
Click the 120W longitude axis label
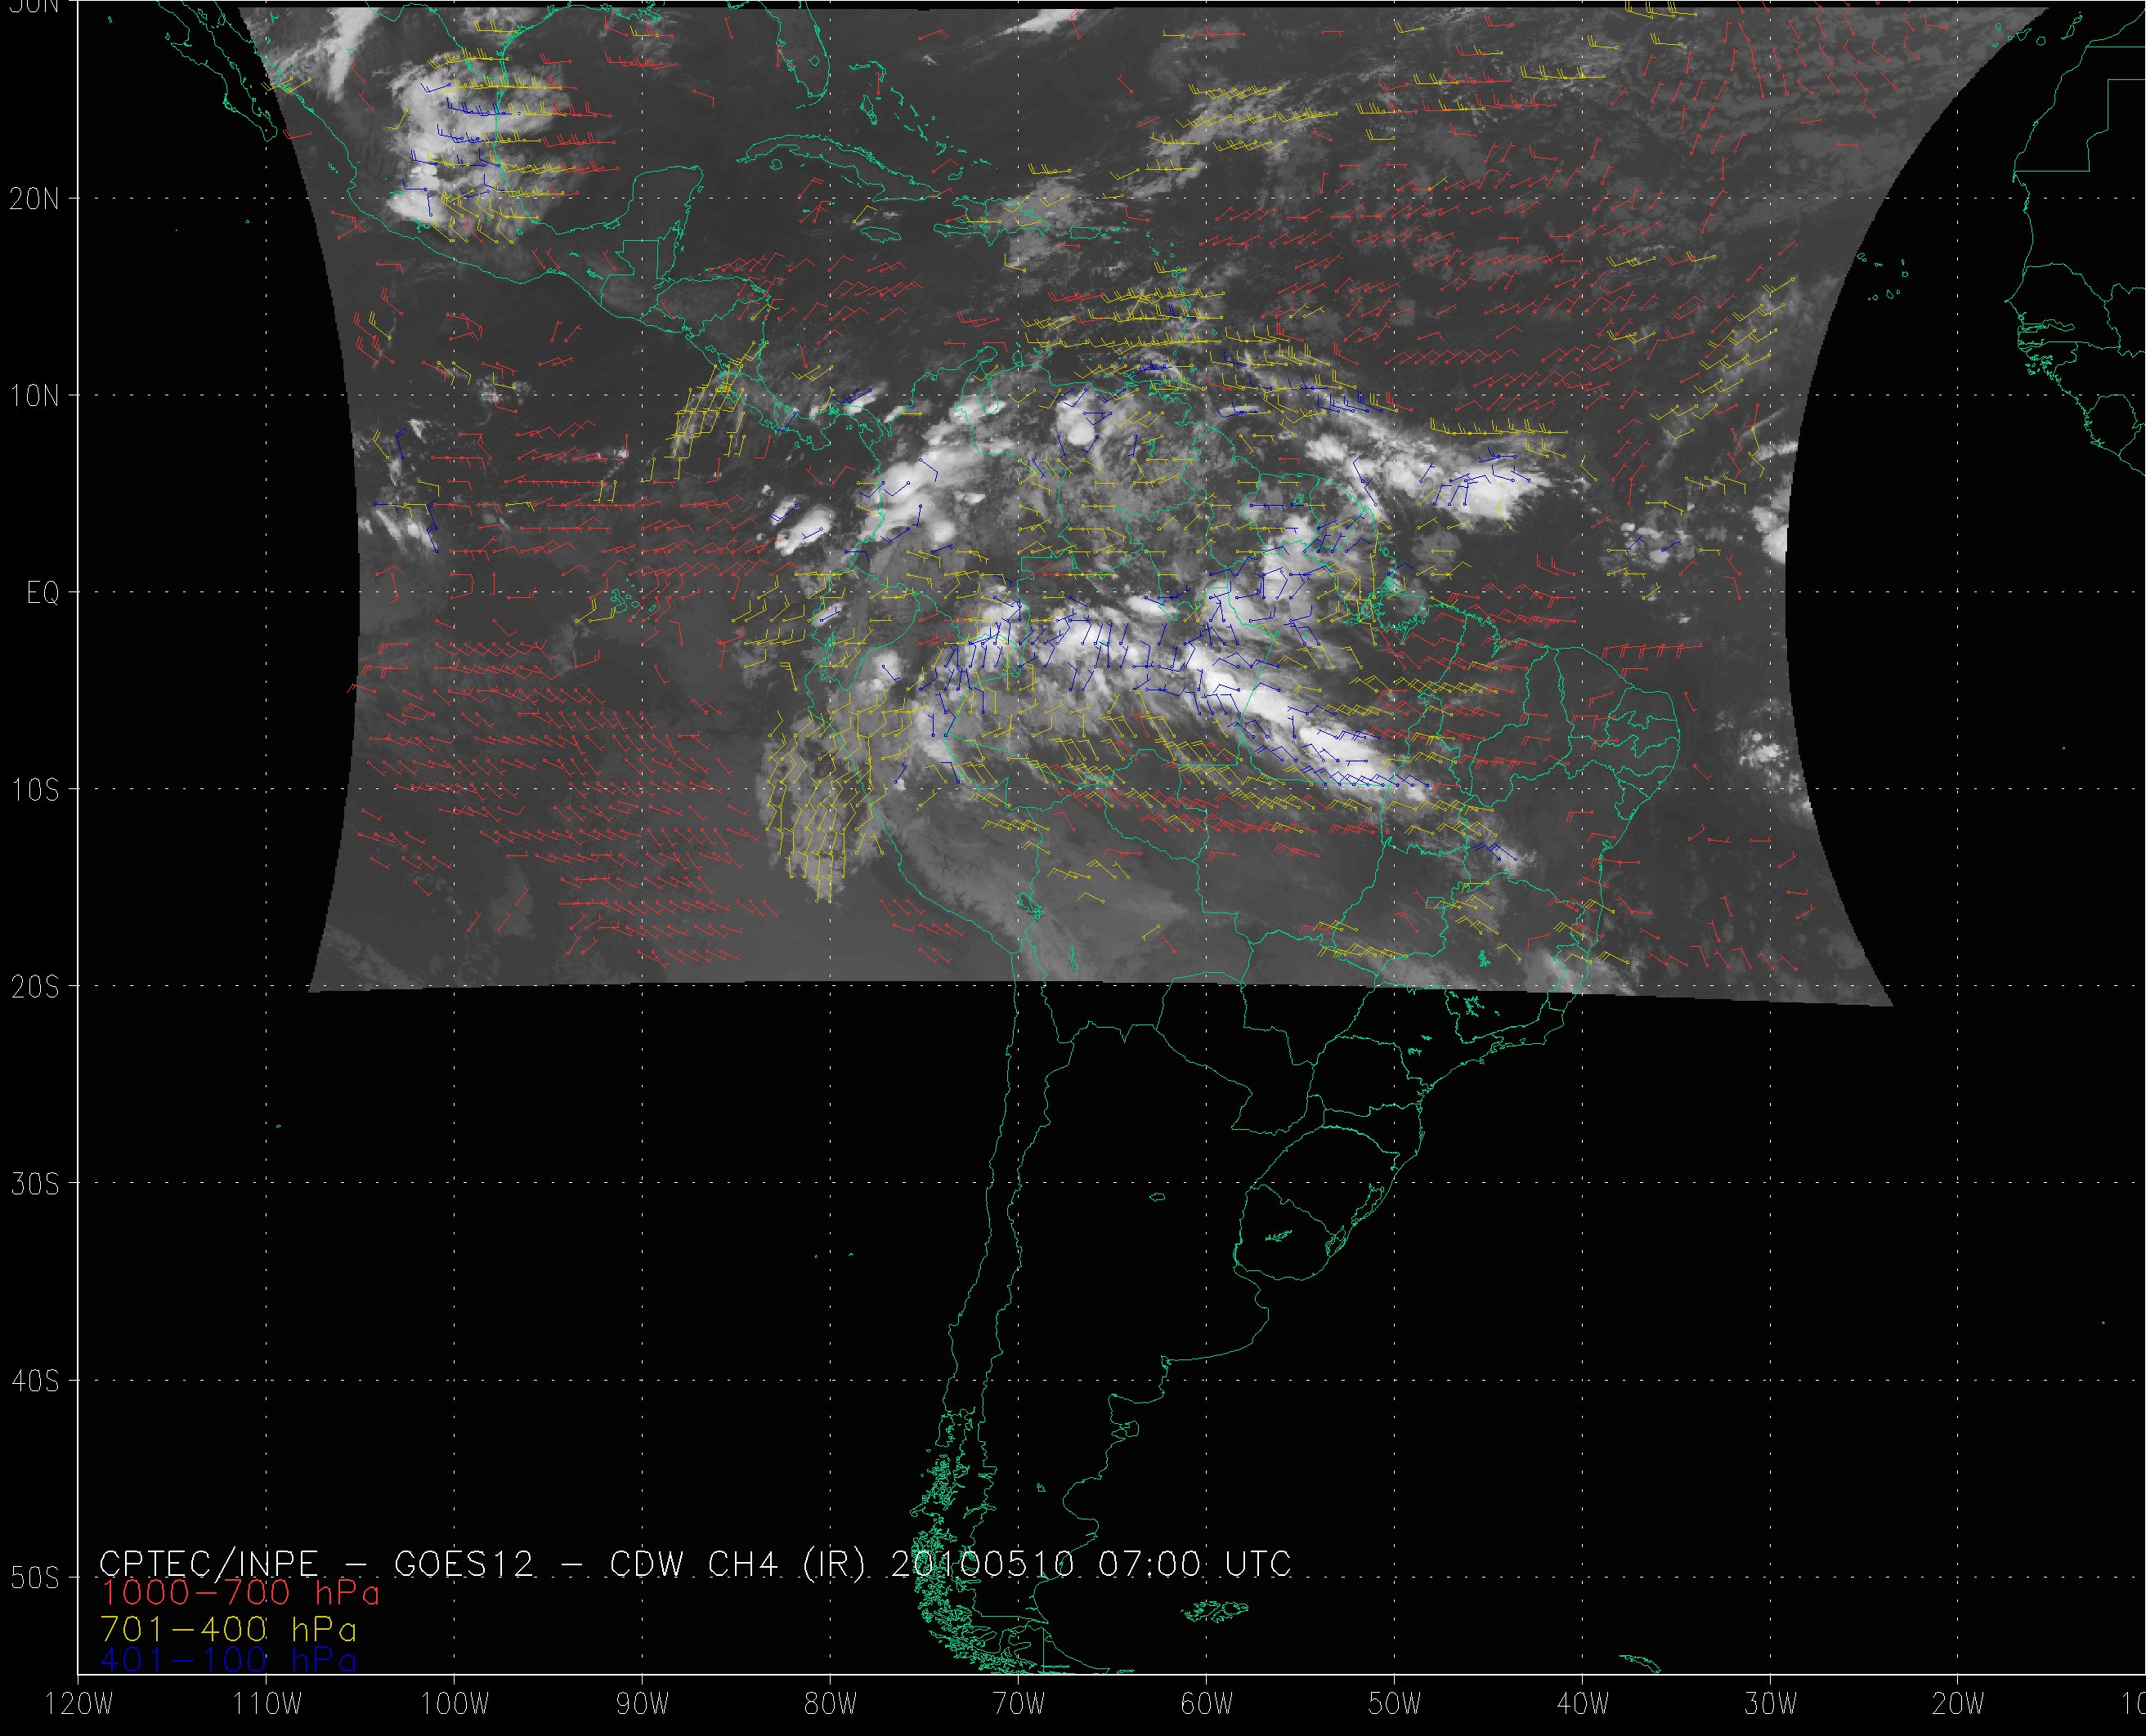78,1705
